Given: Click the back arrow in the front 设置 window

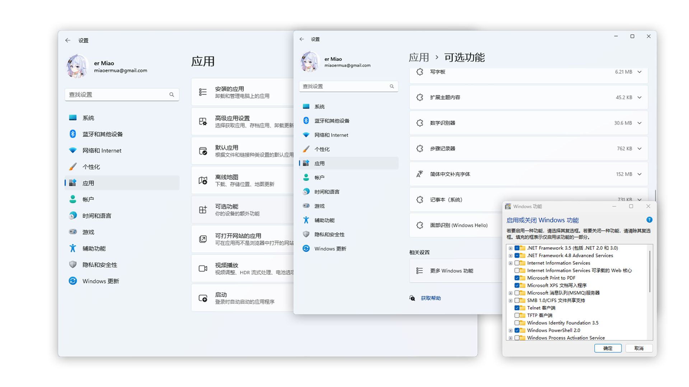Looking at the screenshot, I should tap(302, 39).
